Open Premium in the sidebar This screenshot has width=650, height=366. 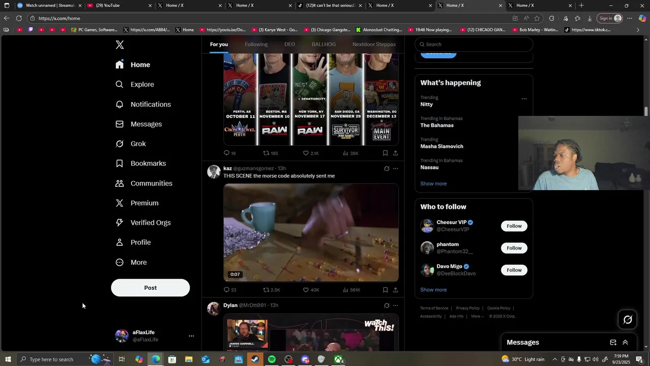click(137, 203)
